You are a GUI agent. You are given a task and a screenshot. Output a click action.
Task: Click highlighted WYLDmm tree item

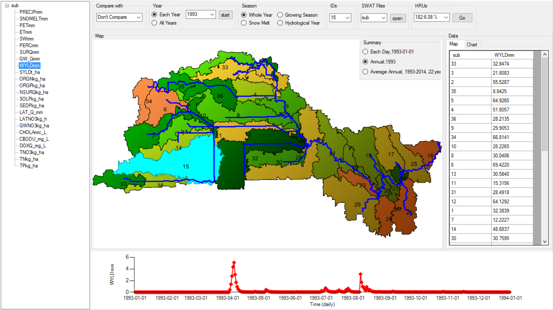click(x=29, y=65)
